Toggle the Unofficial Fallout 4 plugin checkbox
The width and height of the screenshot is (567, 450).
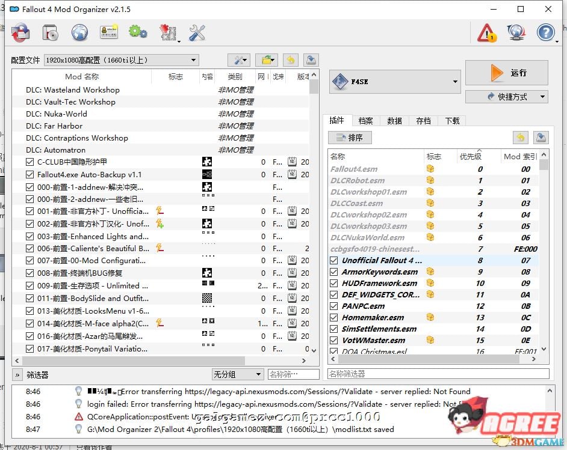click(x=335, y=260)
